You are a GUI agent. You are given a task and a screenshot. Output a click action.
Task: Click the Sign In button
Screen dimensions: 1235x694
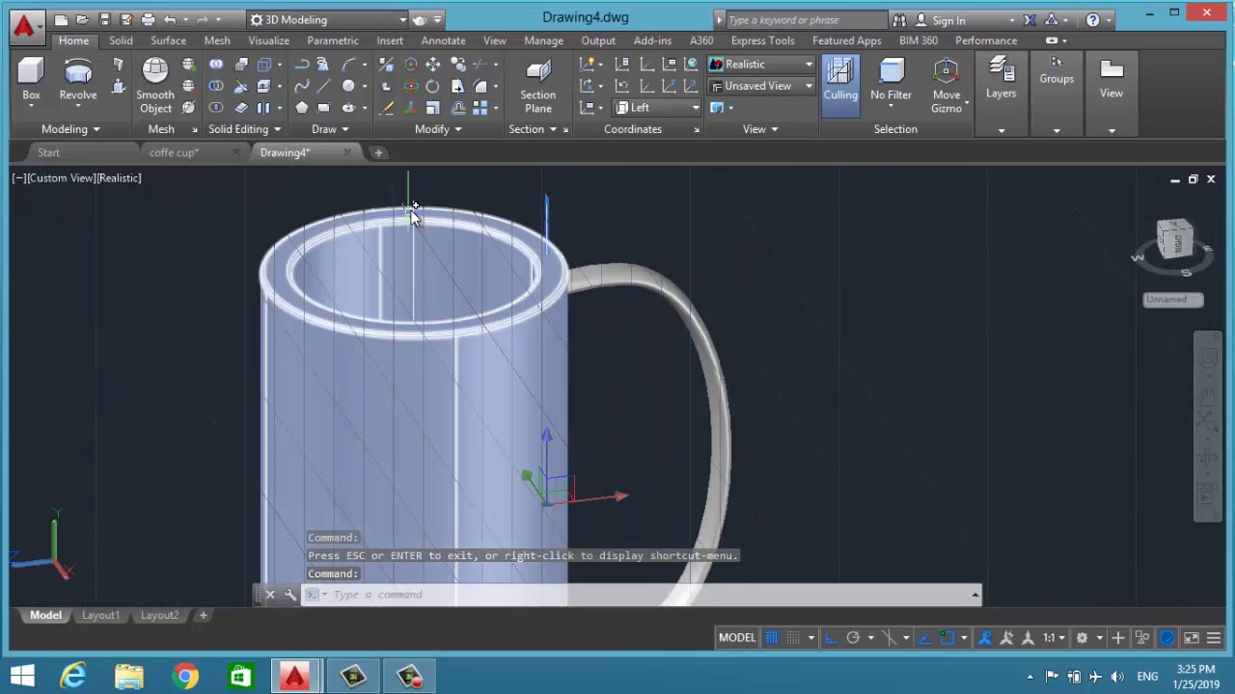point(948,20)
